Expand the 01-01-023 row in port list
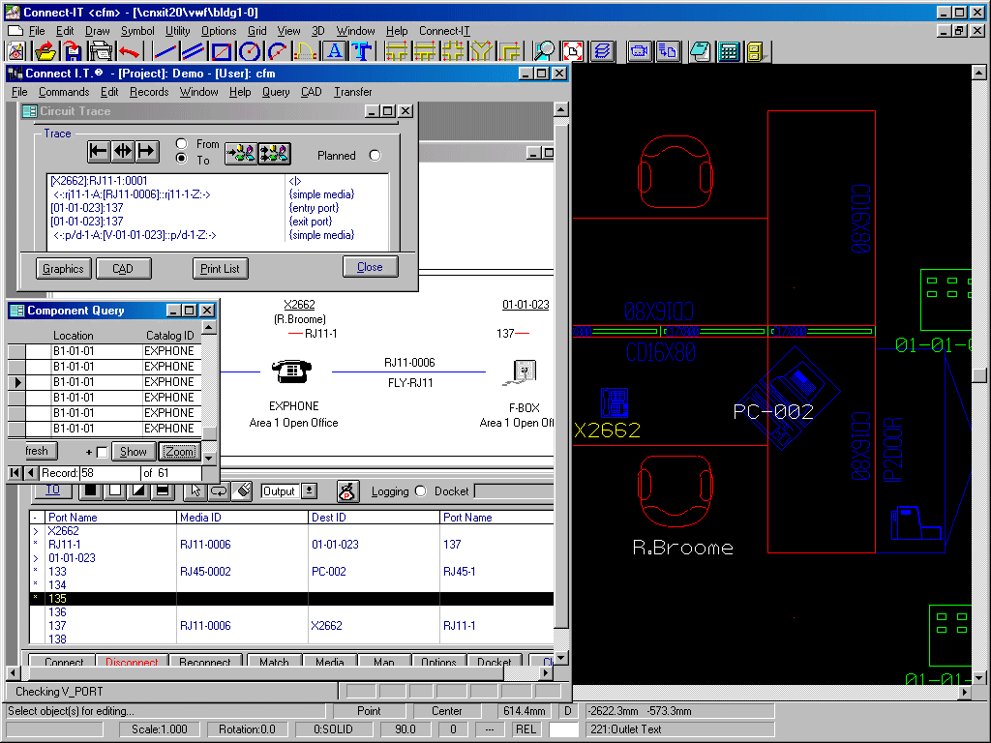 pos(37,558)
